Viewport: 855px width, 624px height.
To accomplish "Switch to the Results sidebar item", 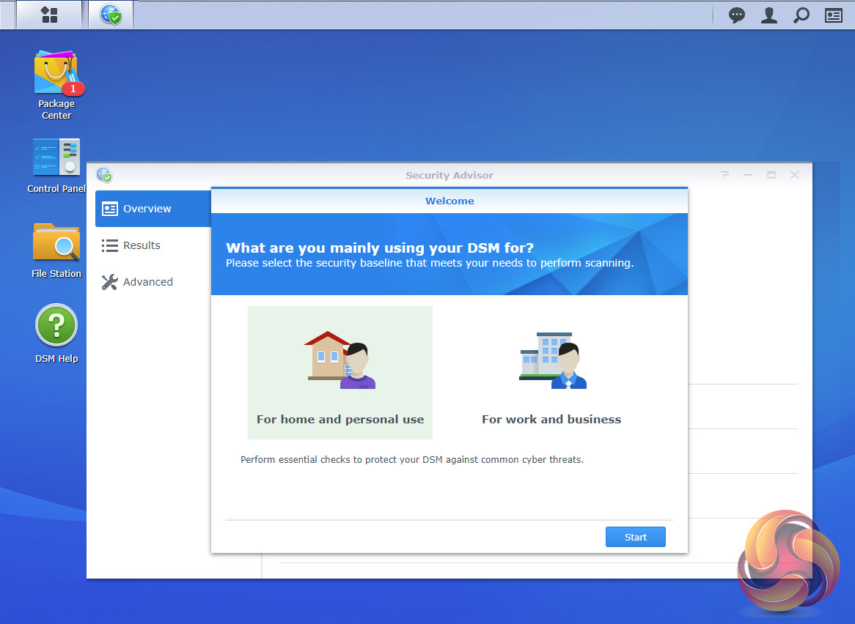I will click(153, 245).
